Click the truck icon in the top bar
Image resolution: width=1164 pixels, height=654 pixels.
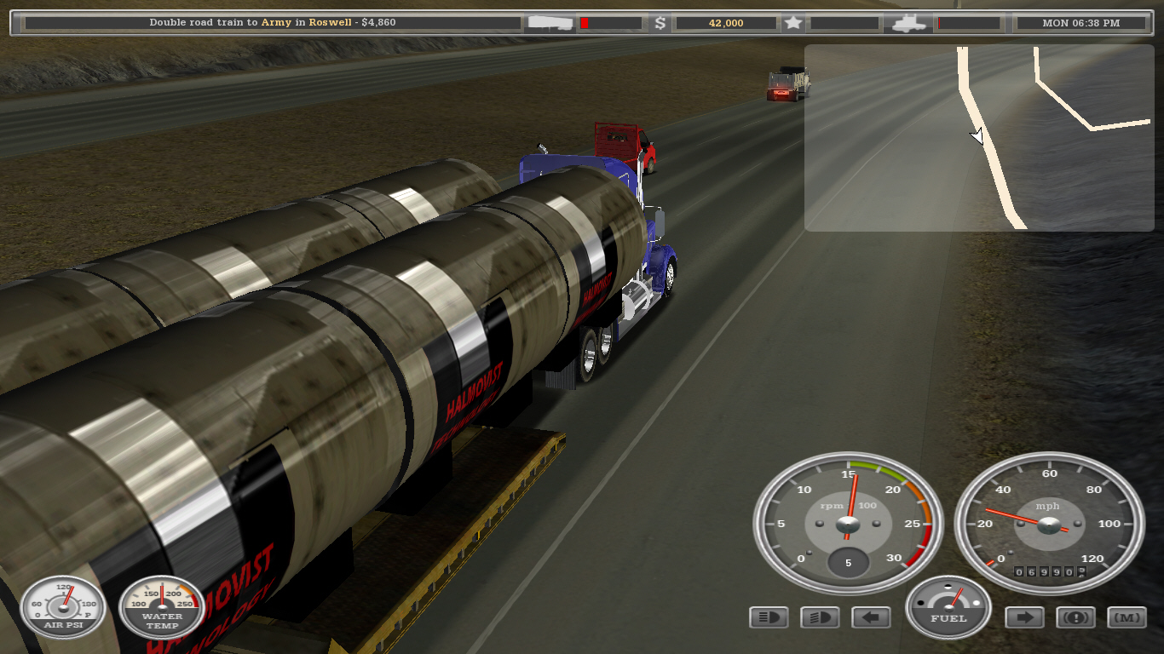[908, 23]
